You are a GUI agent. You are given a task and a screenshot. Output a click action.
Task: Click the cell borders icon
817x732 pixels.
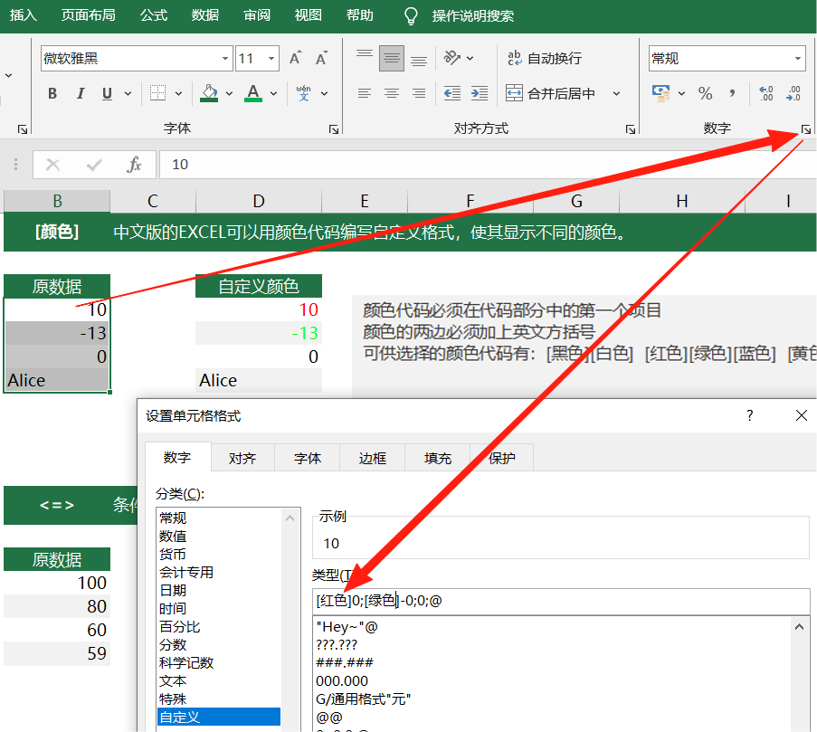(x=157, y=93)
